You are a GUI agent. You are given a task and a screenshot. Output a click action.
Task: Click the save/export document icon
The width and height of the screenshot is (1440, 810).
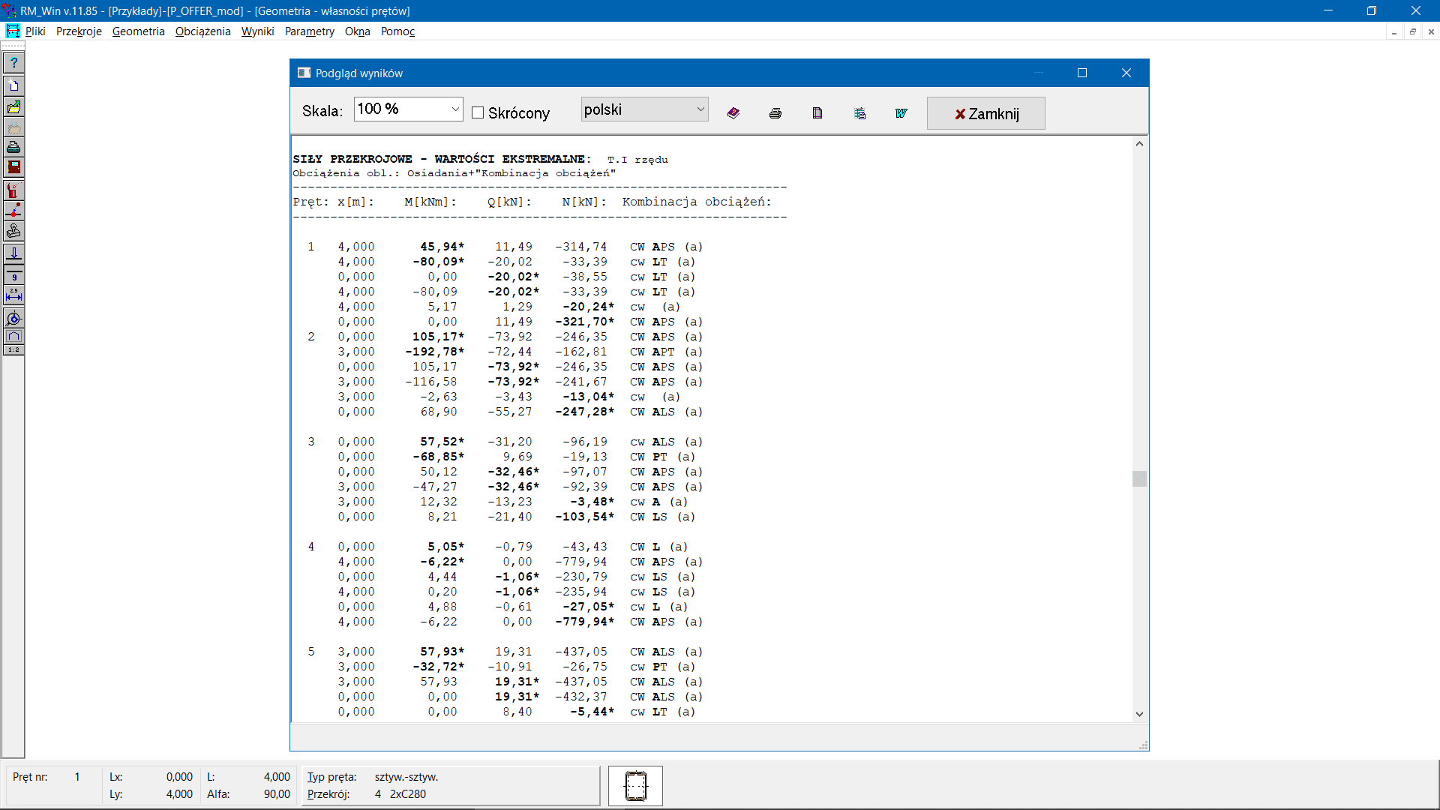(817, 112)
